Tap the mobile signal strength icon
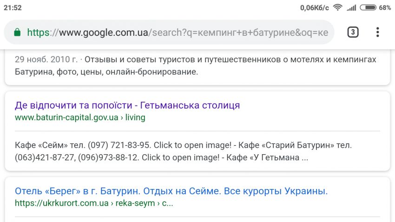The height and width of the screenshot is (222, 395). click(351, 7)
